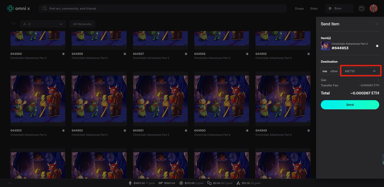The width and height of the screenshot is (384, 187).
Task: Click collection name under 644953
Action: pos(28,135)
